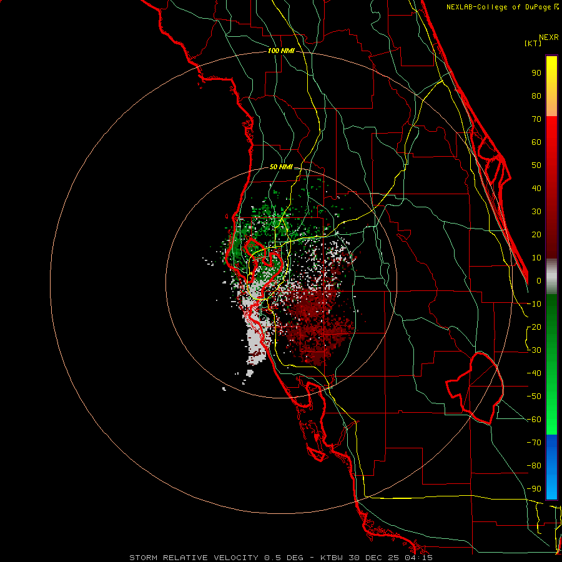Screen dimensions: 562x562
Task: Click the -30 value on the velocity scale
Action: click(534, 350)
